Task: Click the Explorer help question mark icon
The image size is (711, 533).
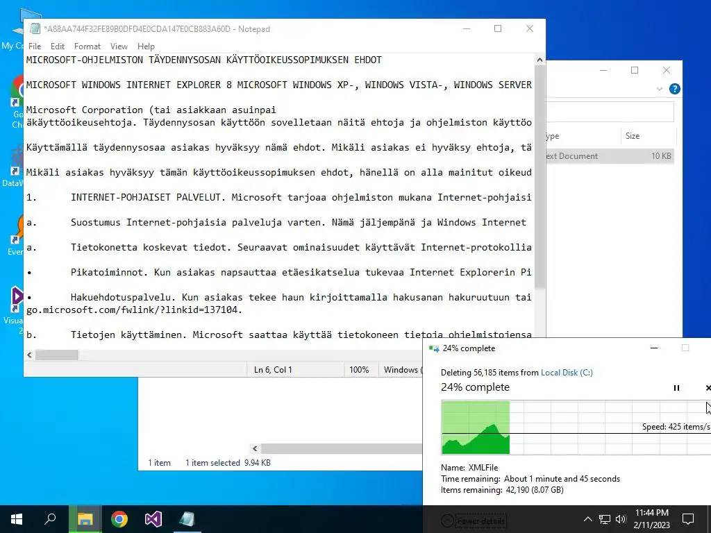Action: tap(675, 89)
